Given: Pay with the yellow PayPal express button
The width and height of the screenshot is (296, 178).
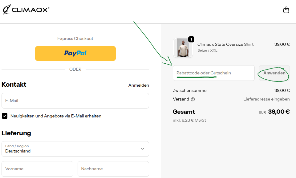Looking at the screenshot, I should pyautogui.click(x=75, y=53).
